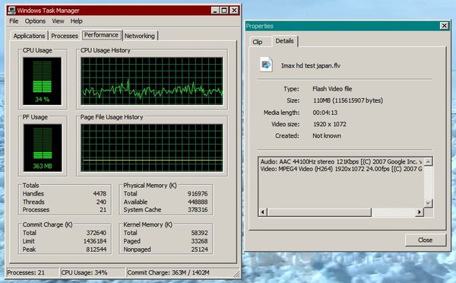The height and width of the screenshot is (283, 456).
Task: Close the Properties dialog with X
Action: pos(445,26)
